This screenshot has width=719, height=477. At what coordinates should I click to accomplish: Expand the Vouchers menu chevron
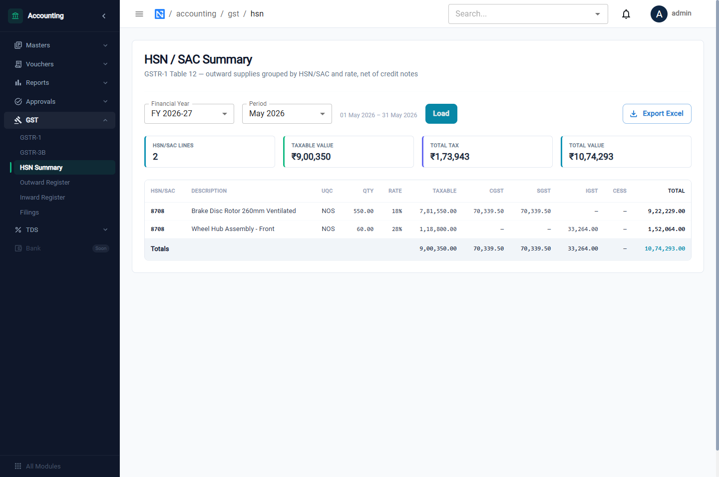(x=105, y=64)
